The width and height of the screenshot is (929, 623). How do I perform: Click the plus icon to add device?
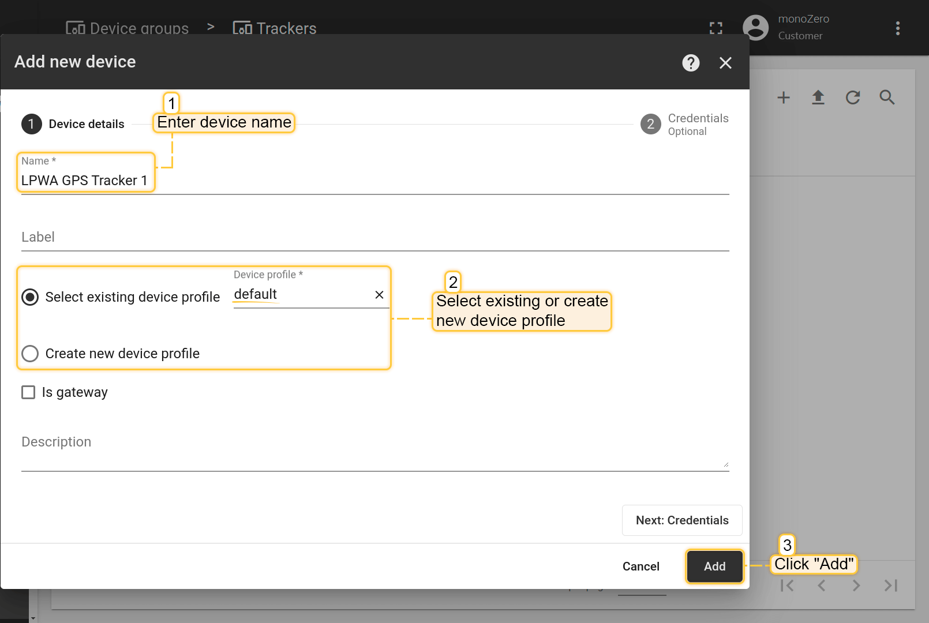click(783, 97)
